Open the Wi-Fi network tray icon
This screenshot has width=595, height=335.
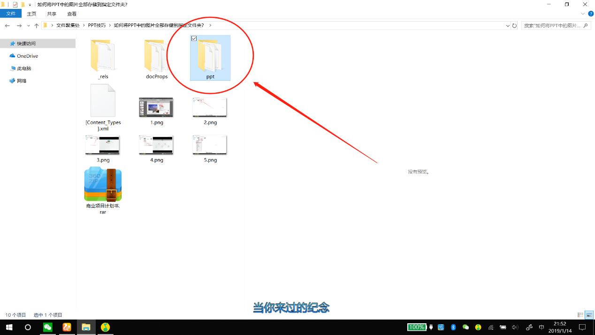tap(491, 327)
